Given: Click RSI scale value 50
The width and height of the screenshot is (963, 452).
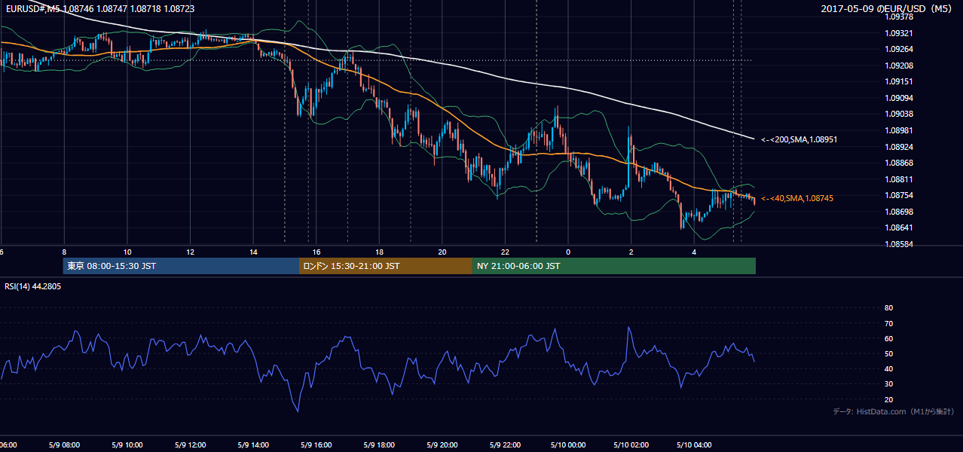Looking at the screenshot, I should pos(888,353).
